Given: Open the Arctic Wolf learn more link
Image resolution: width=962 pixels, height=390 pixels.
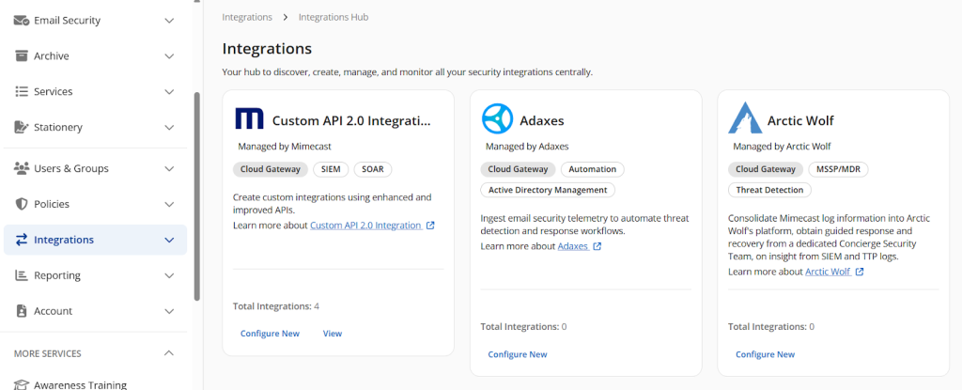Looking at the screenshot, I should point(828,272).
